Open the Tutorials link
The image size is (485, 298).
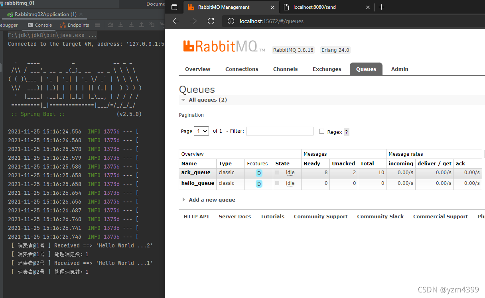coord(272,216)
